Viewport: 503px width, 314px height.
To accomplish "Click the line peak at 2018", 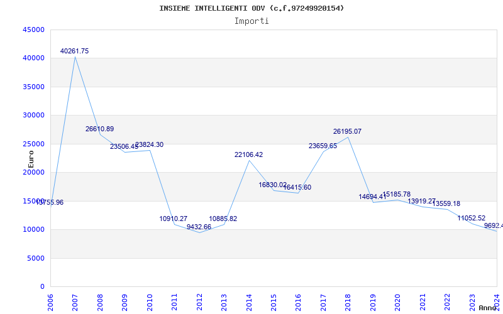I will click(x=348, y=137).
